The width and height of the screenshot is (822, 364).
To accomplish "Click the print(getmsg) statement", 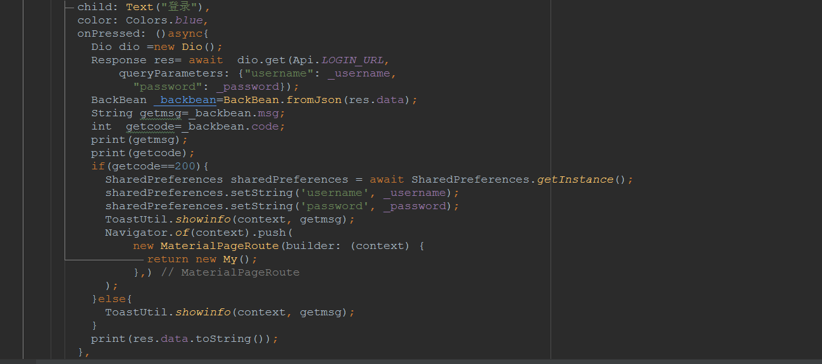I will point(139,140).
